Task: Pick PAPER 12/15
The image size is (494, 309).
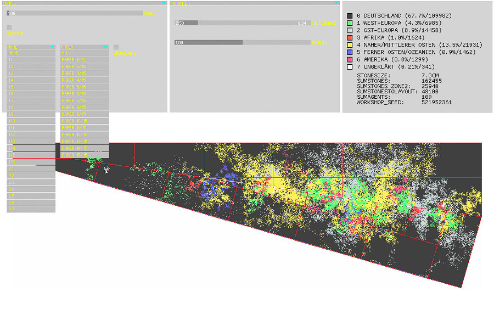Action: coord(85,135)
